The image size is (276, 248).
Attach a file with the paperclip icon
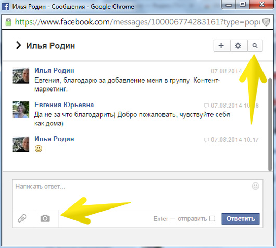click(x=22, y=218)
